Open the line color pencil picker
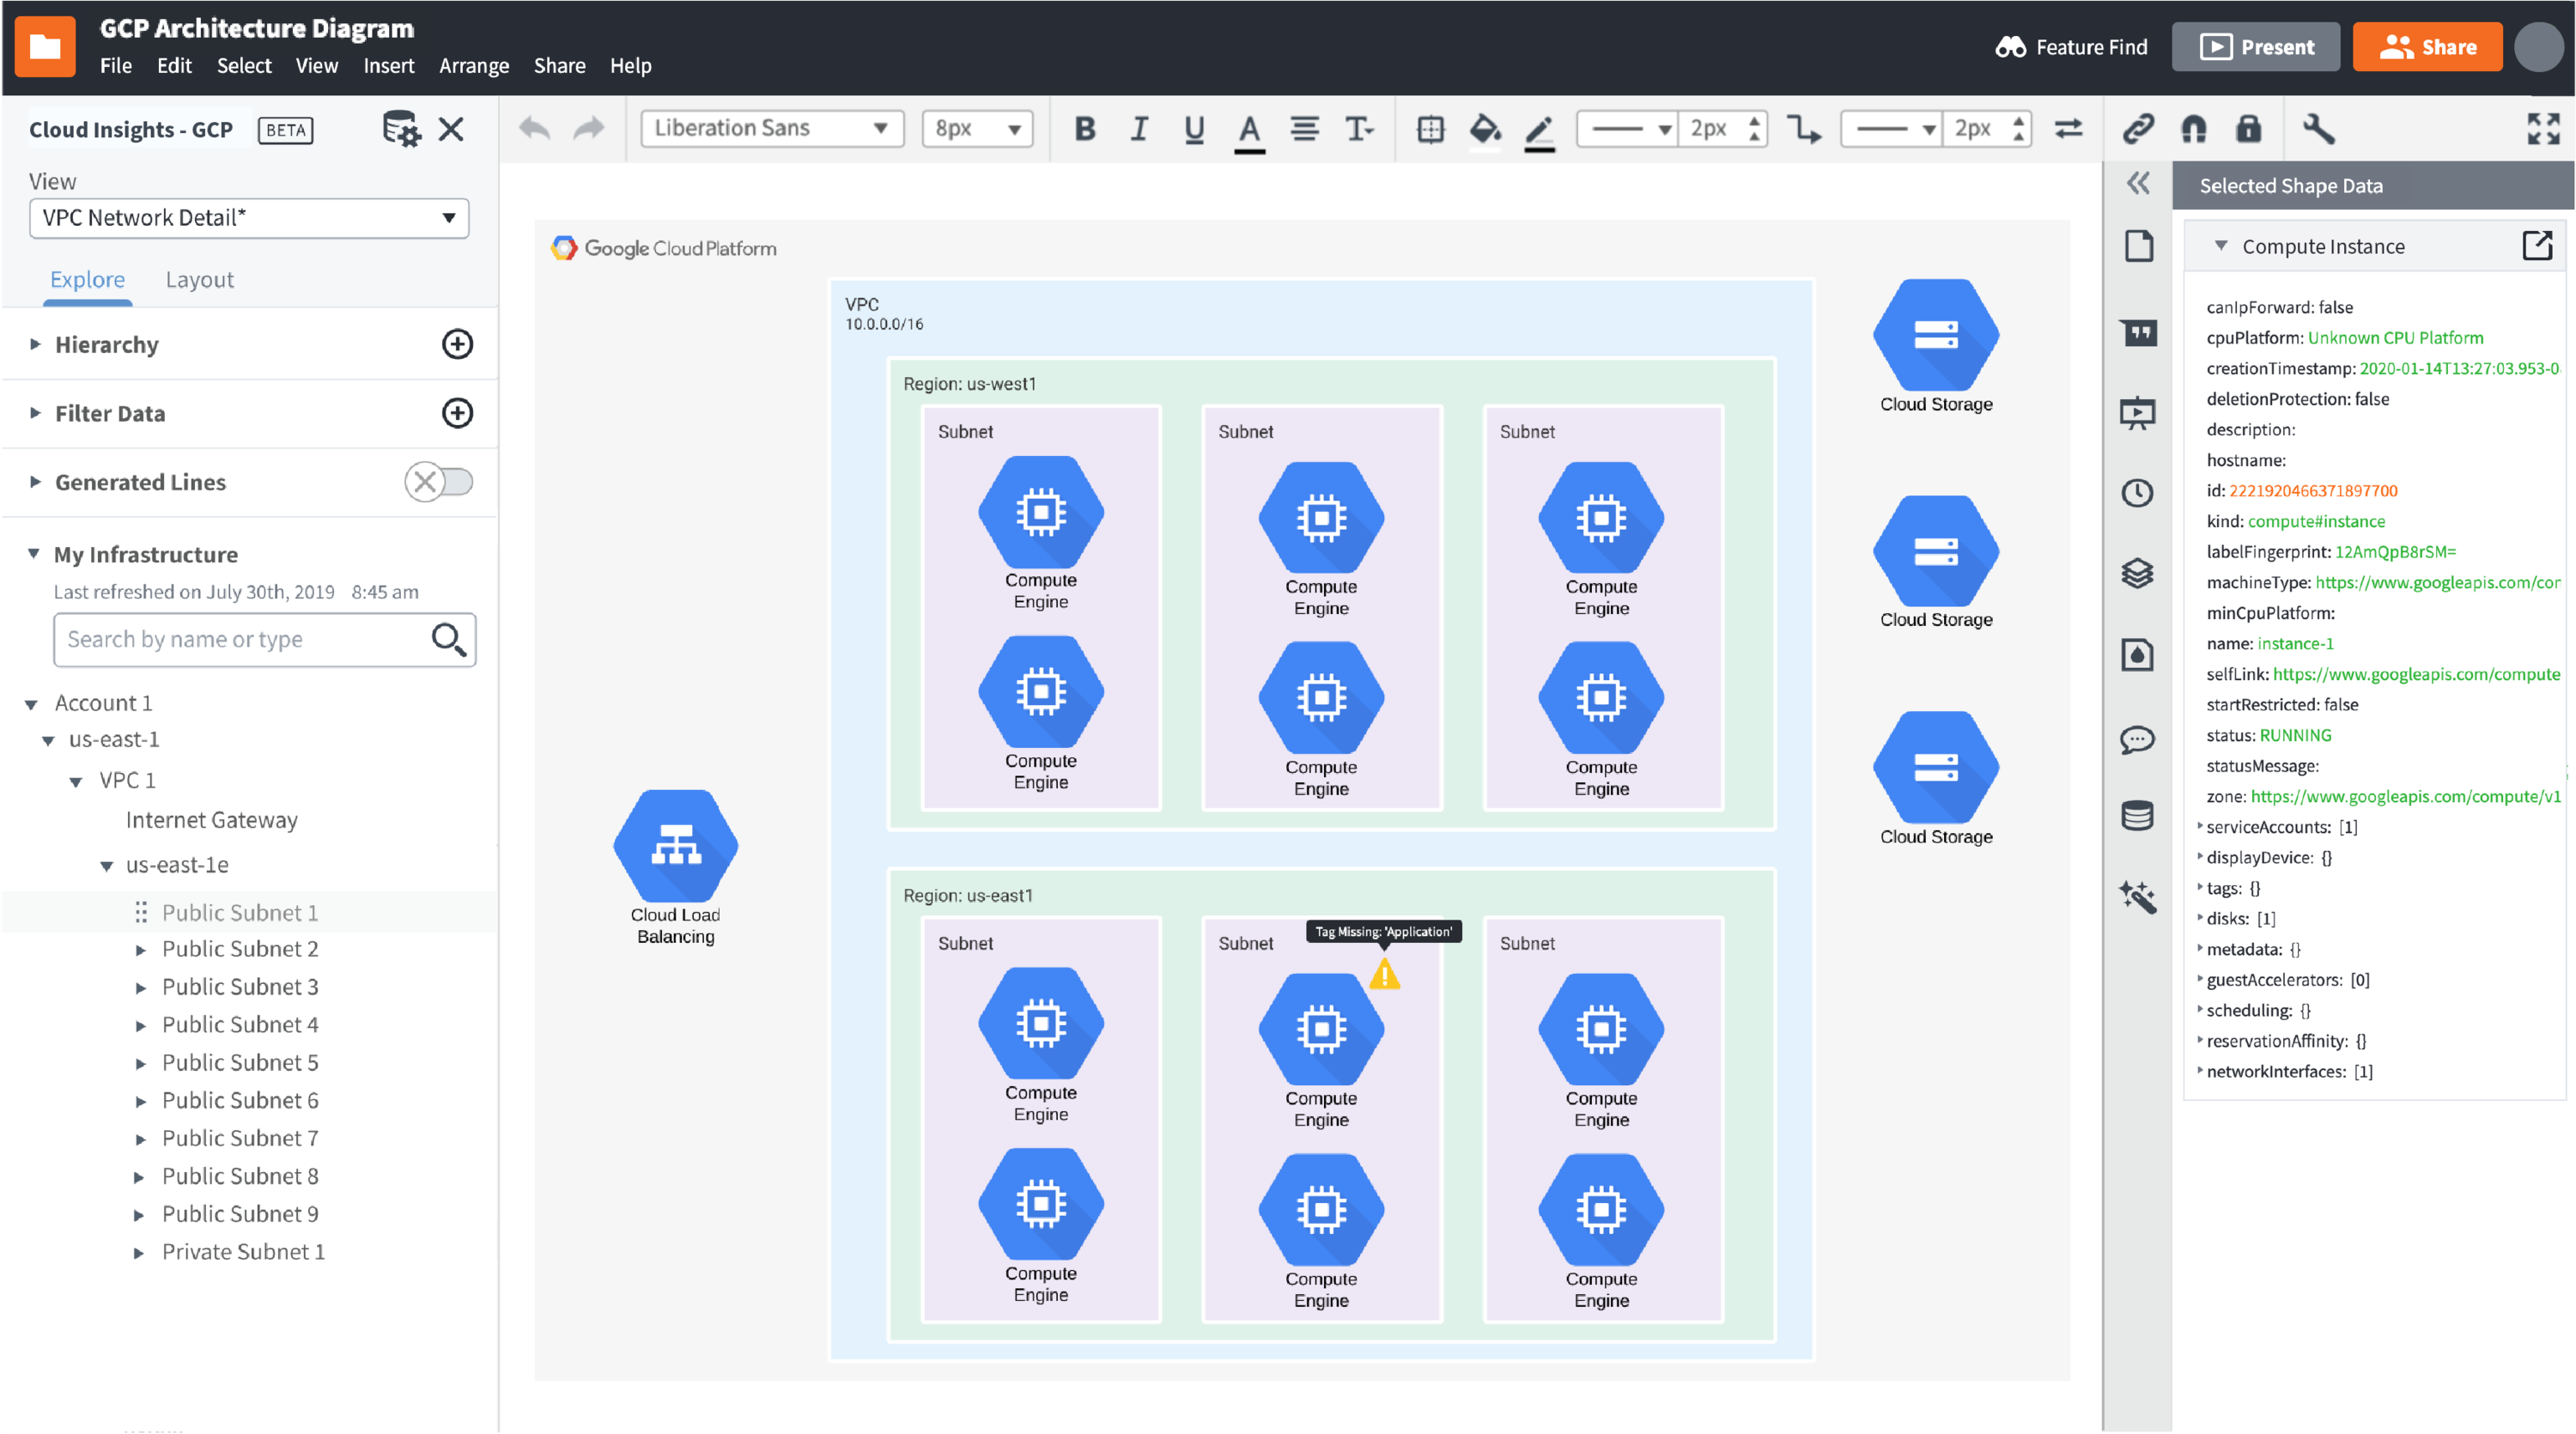This screenshot has width=2576, height=1434. pos(1539,131)
